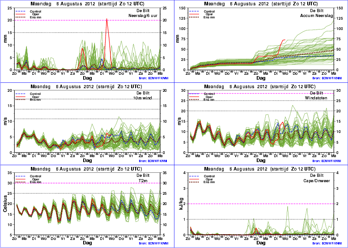Click the title above the Accum Neerslag chart

261,4
